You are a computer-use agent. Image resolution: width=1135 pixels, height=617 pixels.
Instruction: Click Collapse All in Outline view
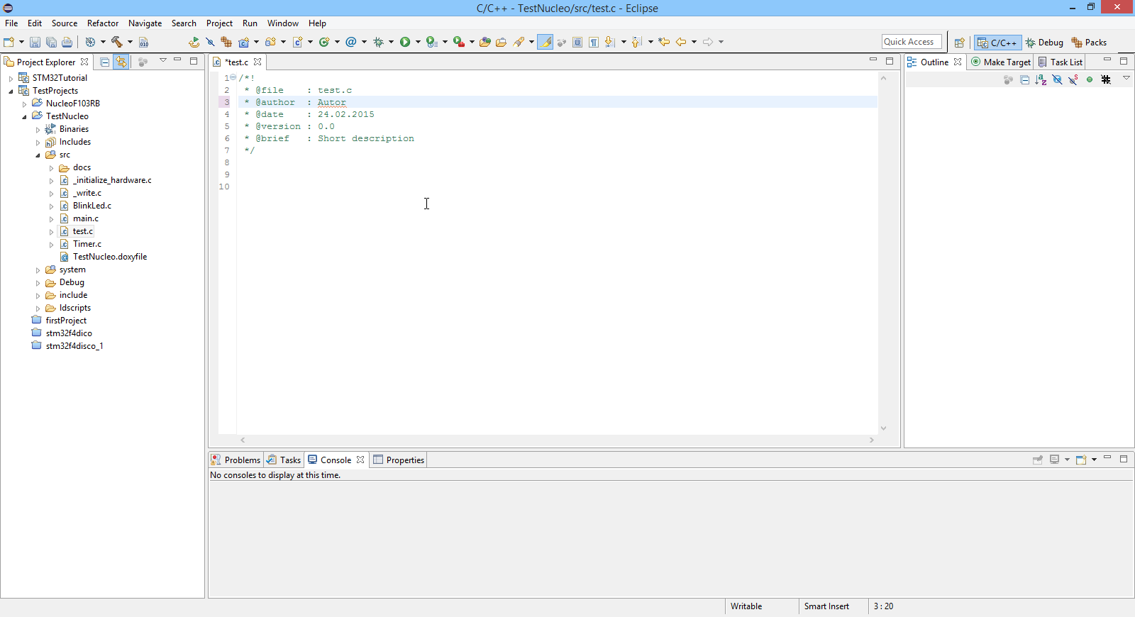click(1024, 79)
